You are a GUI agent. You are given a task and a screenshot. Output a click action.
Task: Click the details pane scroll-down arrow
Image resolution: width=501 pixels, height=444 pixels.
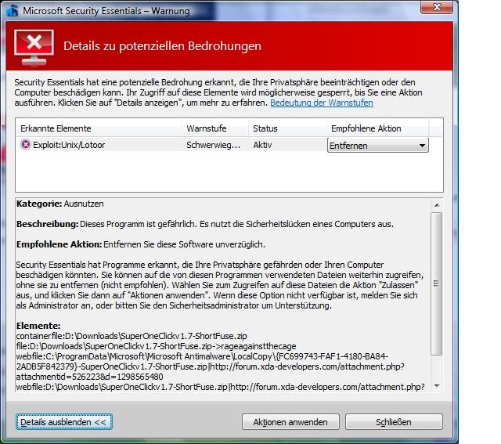[x=437, y=386]
